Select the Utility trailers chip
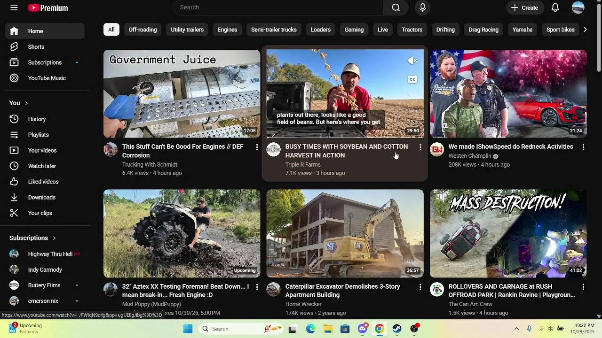Image resolution: width=602 pixels, height=338 pixels. pyautogui.click(x=187, y=30)
